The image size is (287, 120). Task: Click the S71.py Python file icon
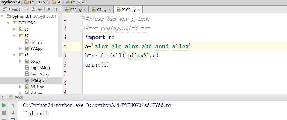point(27,42)
